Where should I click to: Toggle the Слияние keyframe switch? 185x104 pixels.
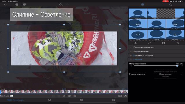click(x=12, y=96)
